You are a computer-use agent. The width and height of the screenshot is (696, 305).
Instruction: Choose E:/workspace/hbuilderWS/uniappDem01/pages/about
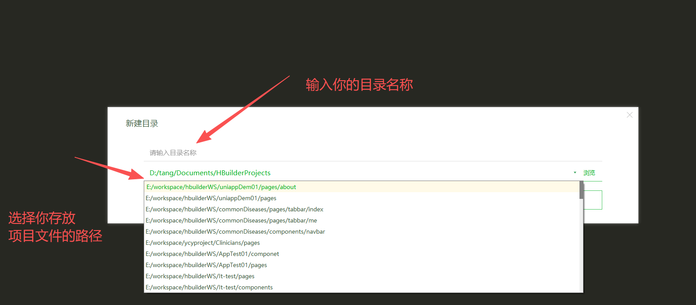tap(362, 187)
